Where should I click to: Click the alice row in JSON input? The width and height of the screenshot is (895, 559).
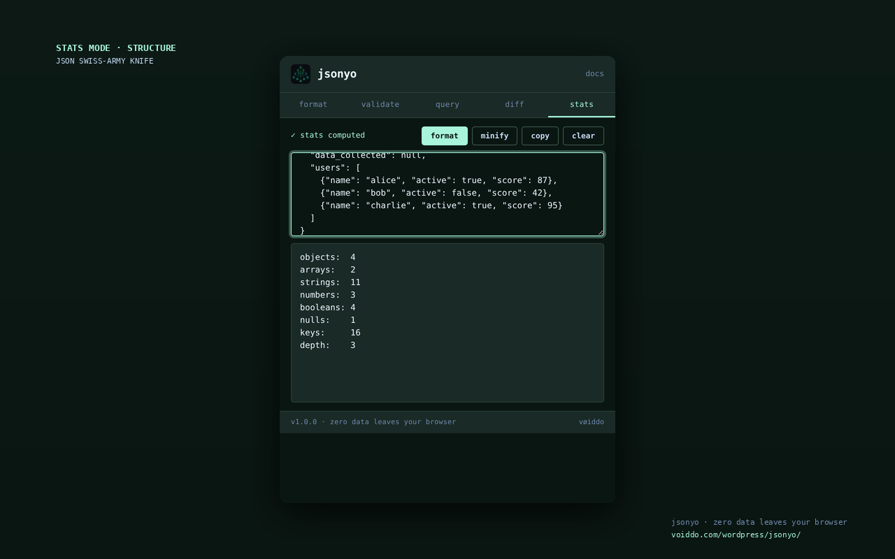(439, 180)
